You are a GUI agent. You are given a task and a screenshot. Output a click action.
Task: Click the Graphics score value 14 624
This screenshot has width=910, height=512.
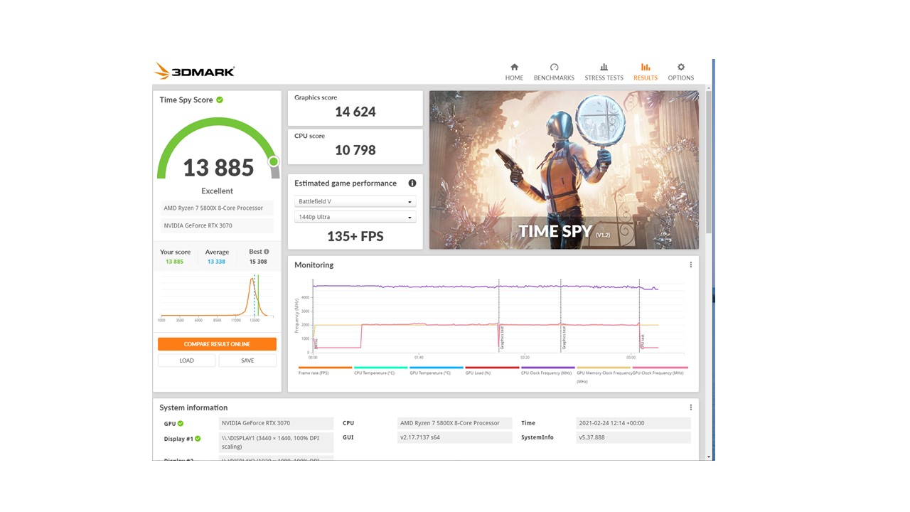(x=355, y=112)
